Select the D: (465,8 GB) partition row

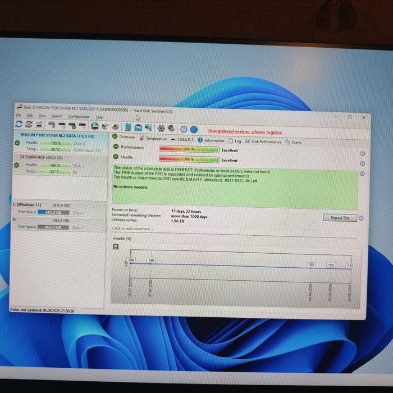(58, 224)
